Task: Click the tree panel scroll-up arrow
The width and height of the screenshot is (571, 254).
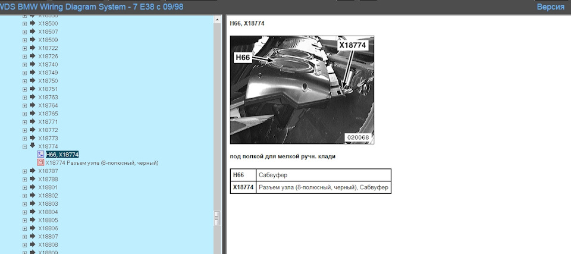Action: (218, 20)
